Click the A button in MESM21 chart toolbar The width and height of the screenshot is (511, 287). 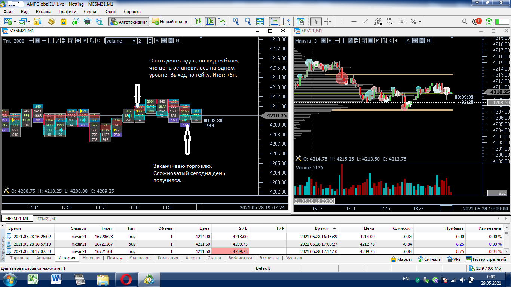[157, 41]
